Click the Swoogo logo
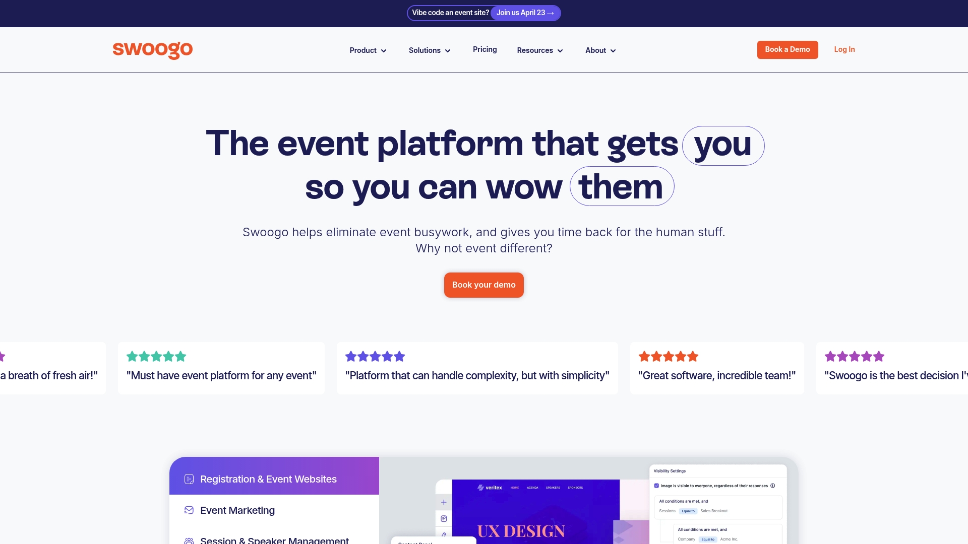Screen dimensions: 968x544 (152, 50)
